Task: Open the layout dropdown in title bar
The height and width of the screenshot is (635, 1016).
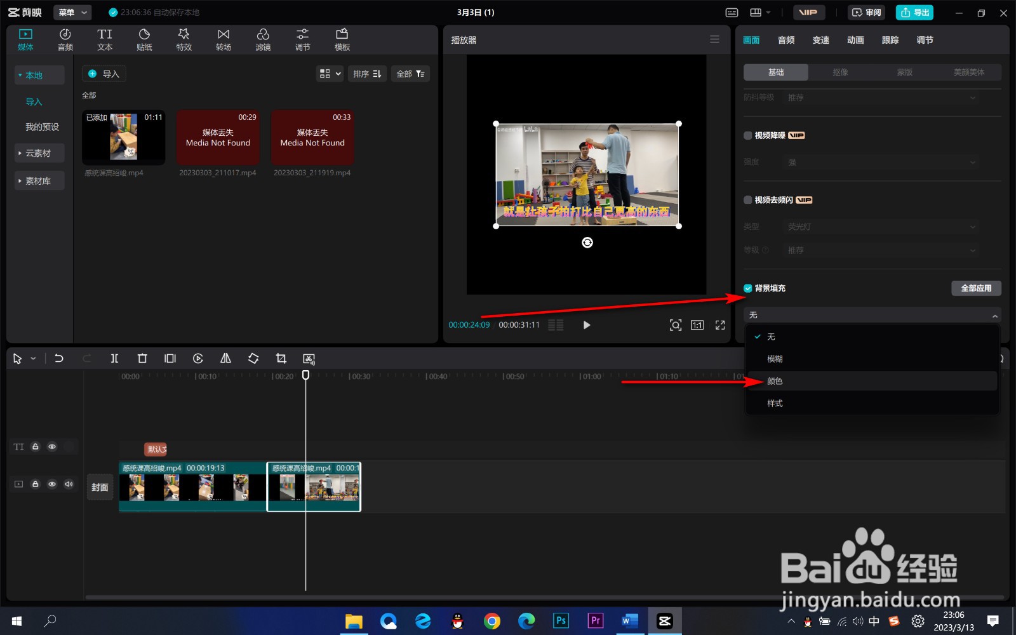Action: tap(760, 13)
